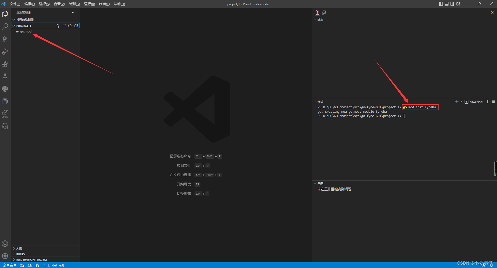Click the New Folder icon in PROJECT_1 header

click(64, 26)
